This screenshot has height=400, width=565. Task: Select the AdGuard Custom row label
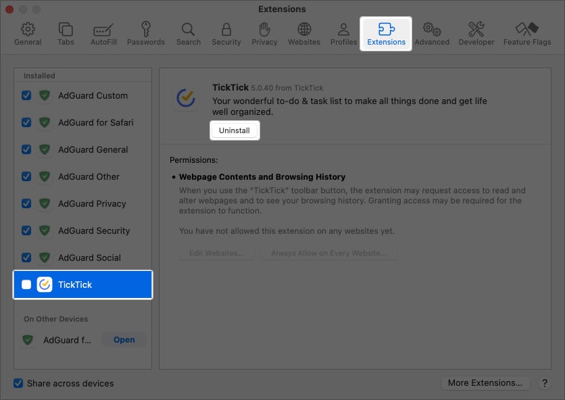pos(93,95)
